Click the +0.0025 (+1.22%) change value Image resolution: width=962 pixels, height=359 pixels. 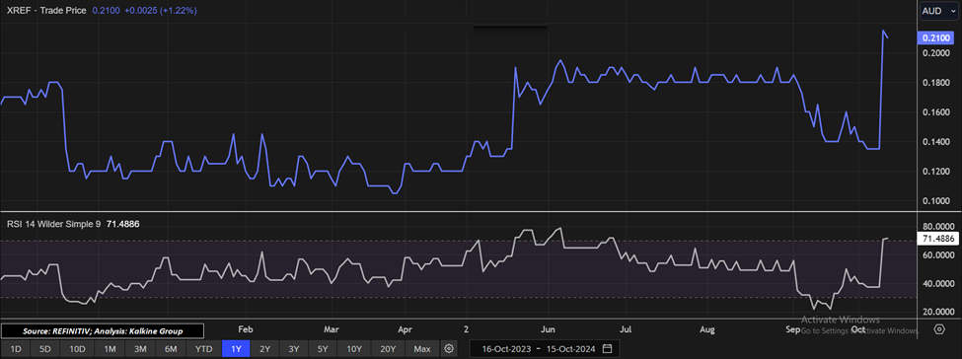coord(160,11)
